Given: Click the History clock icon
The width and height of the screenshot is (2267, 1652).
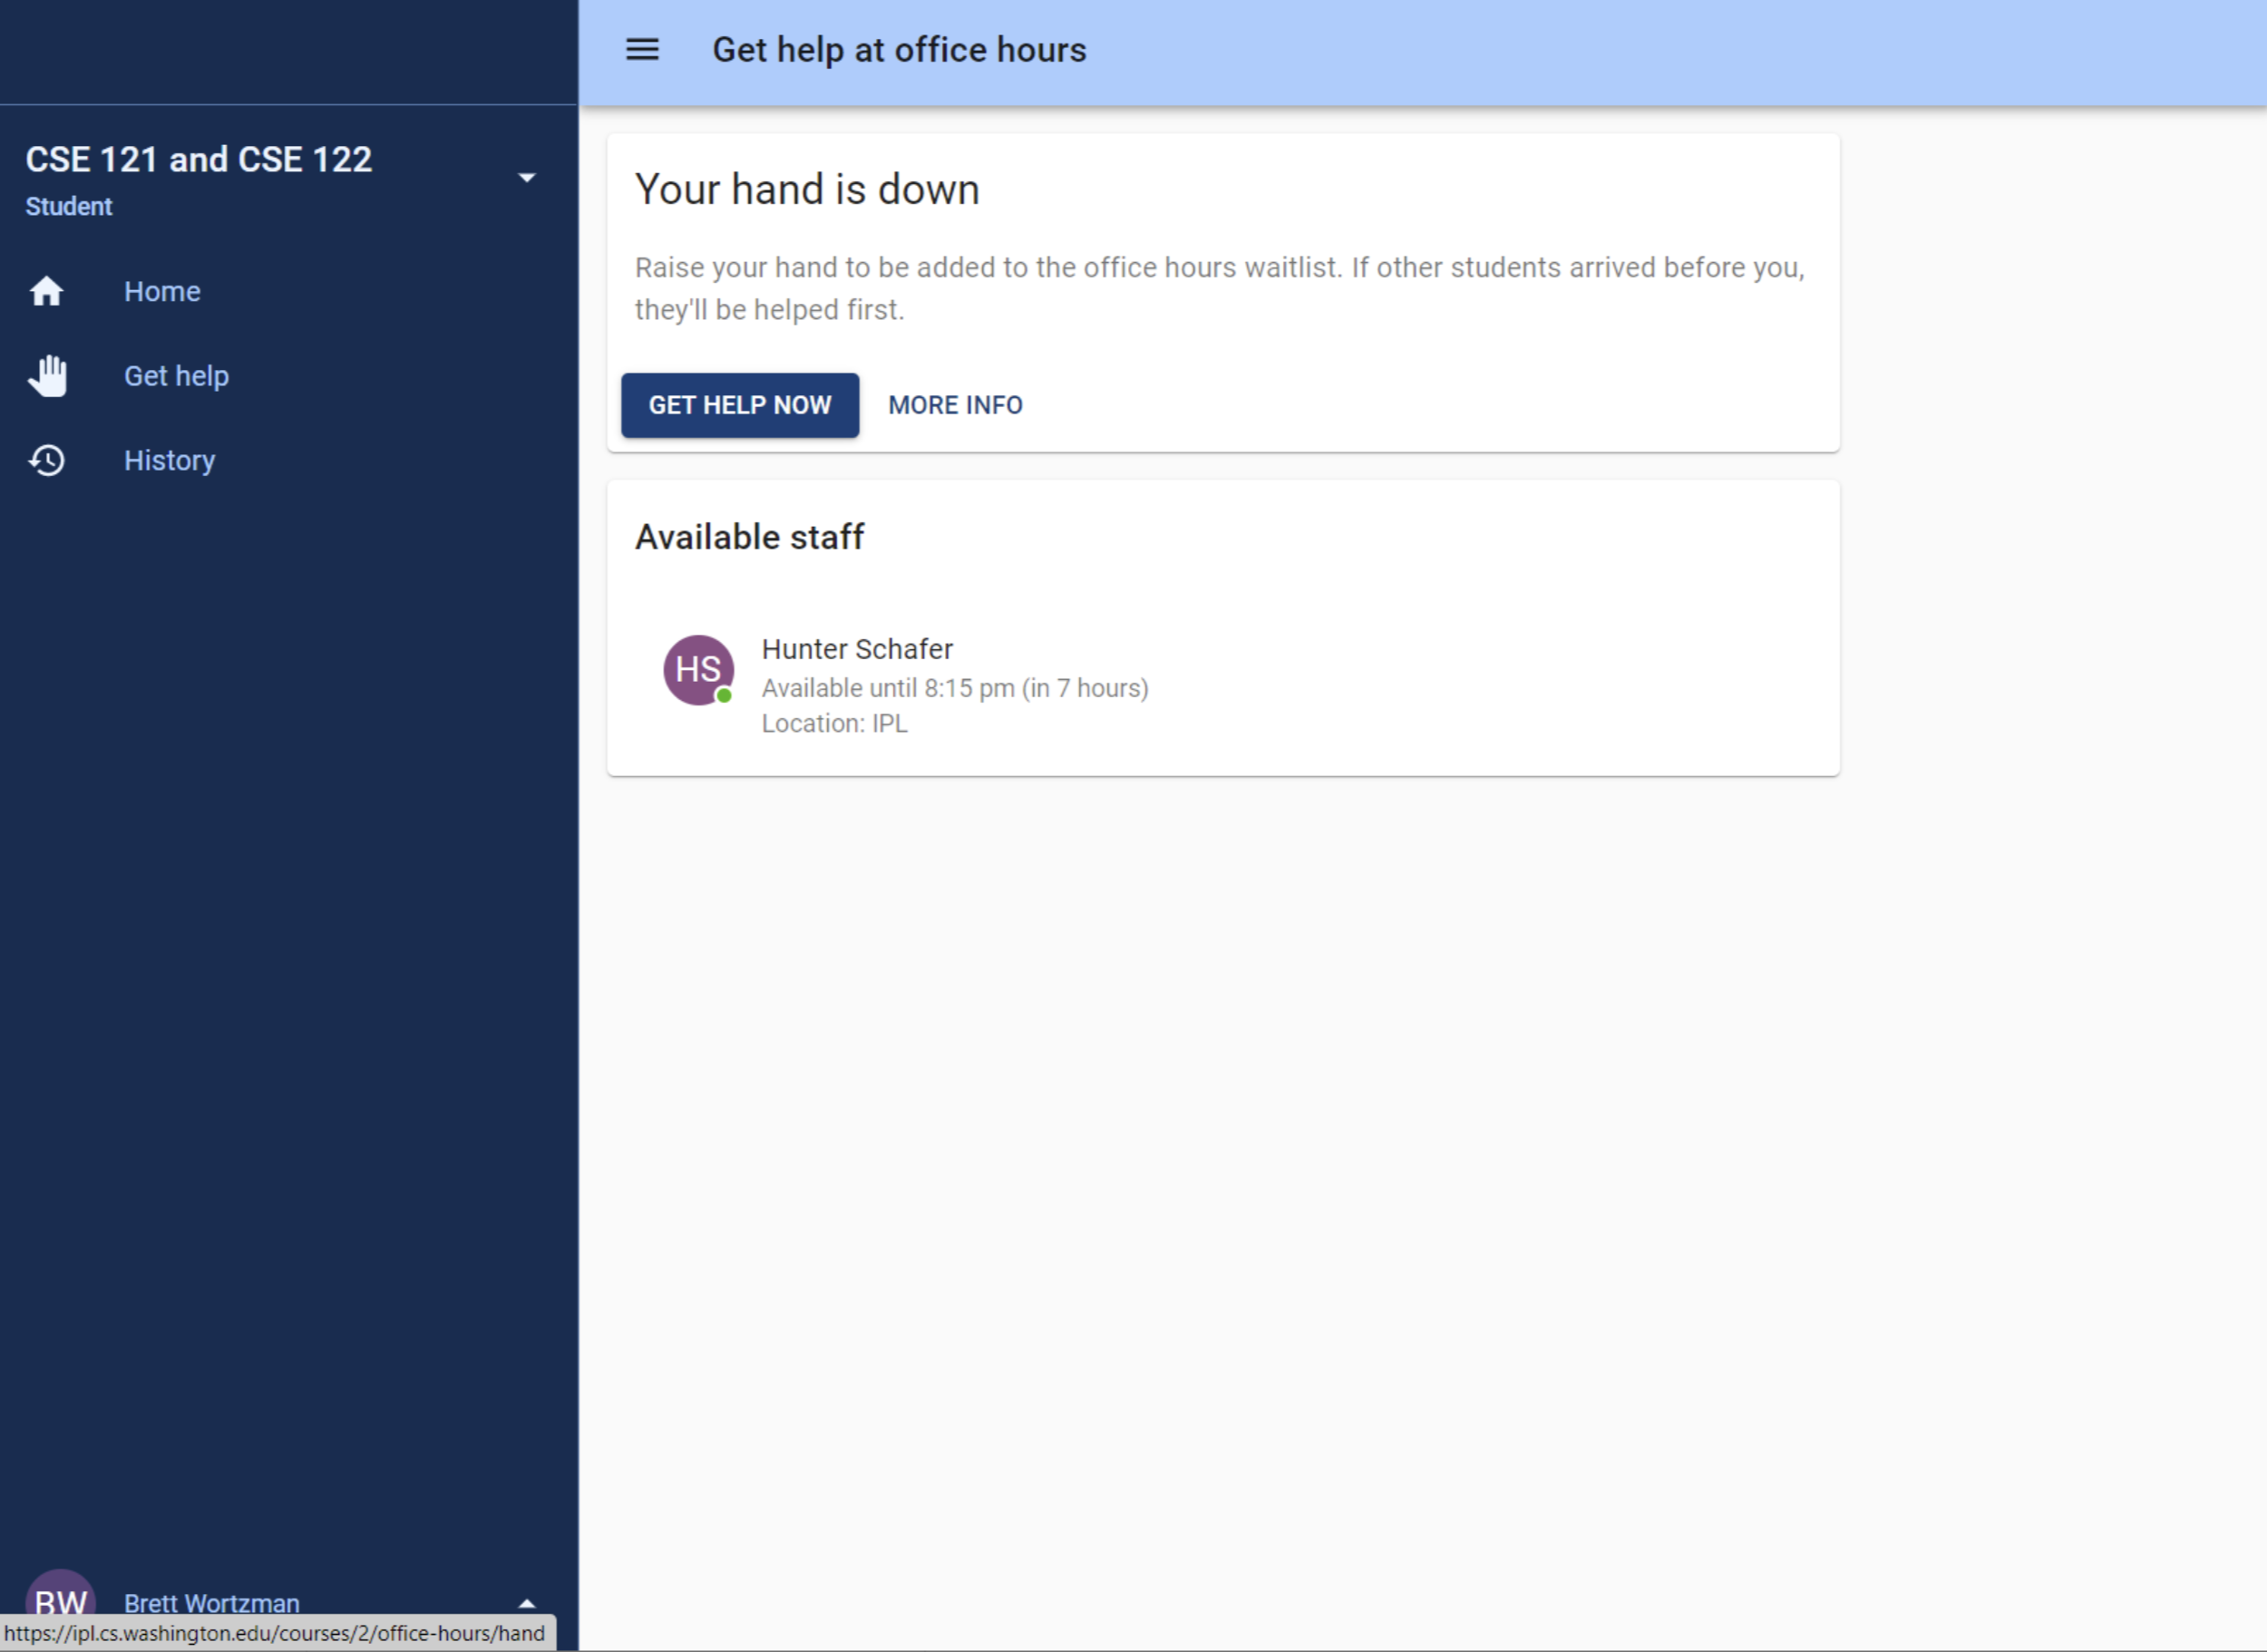Looking at the screenshot, I should [x=47, y=459].
